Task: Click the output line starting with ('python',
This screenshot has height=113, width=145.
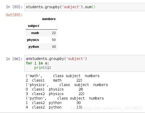Action: [65, 98]
